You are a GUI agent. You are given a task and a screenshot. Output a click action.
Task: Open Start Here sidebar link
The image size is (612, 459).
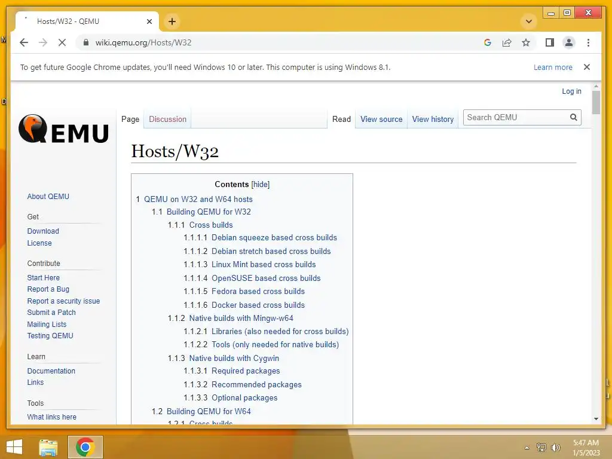pyautogui.click(x=43, y=277)
